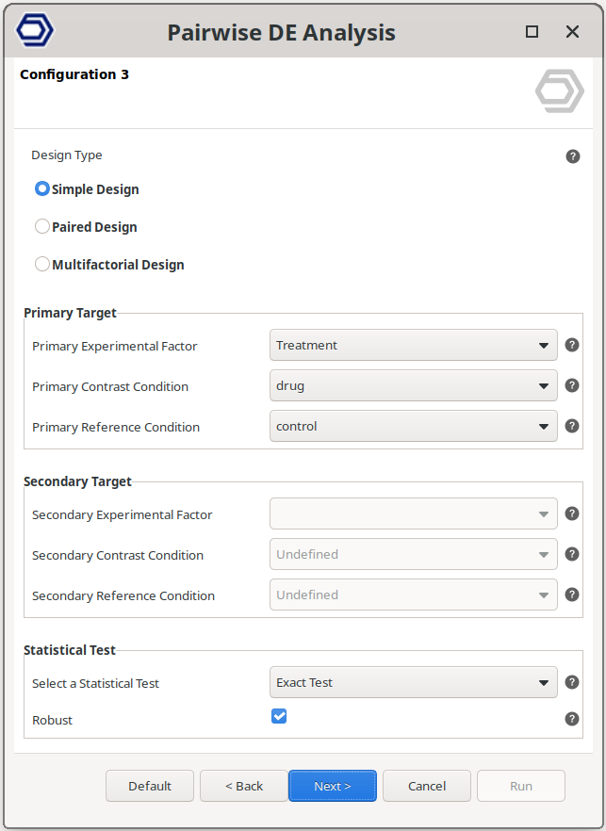Viewport: 606px width, 831px height.
Task: Select the Simple Design radio button
Action: [42, 188]
